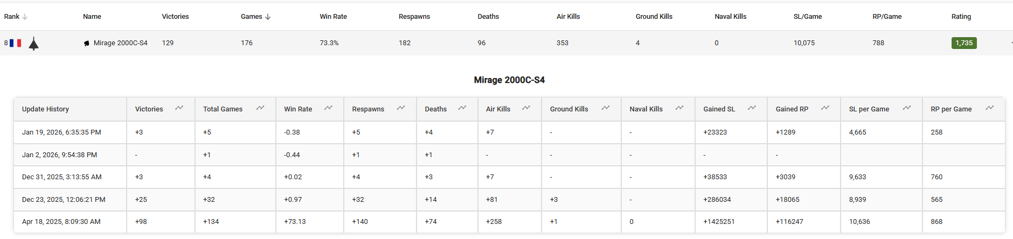Viewport: 1013px width, 239px height.
Task: Click the Respawns chart icon
Action: tap(401, 108)
